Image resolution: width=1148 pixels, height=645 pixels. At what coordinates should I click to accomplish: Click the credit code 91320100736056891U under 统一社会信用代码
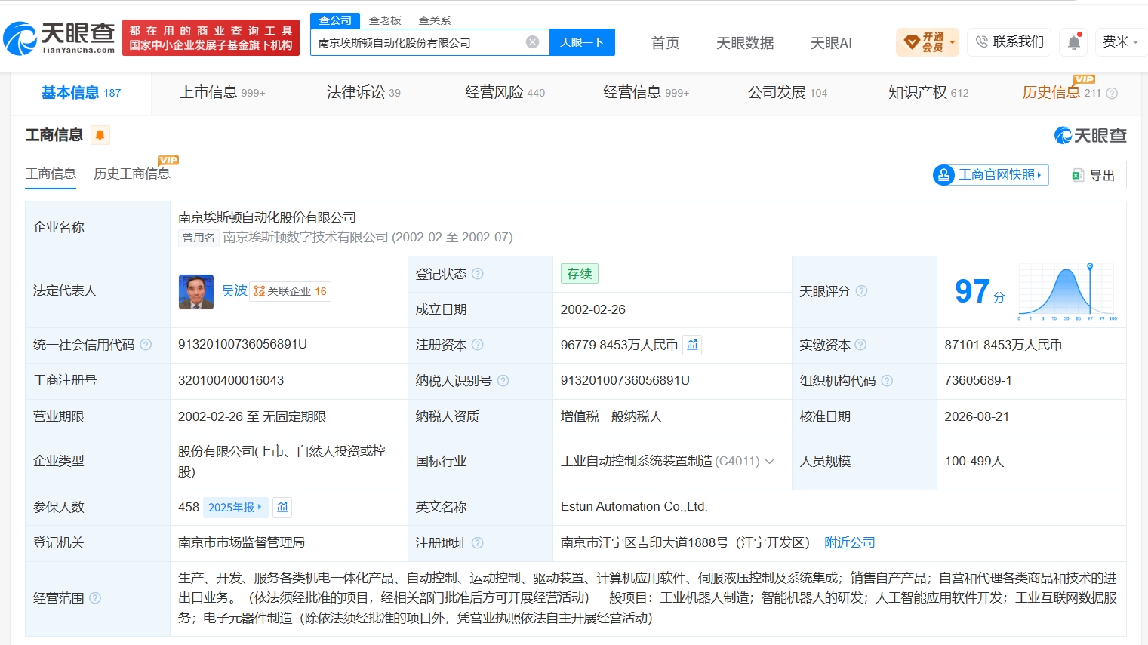[x=242, y=345]
